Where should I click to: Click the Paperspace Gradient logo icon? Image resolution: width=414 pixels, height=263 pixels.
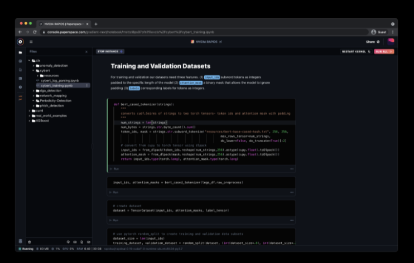click(x=20, y=42)
